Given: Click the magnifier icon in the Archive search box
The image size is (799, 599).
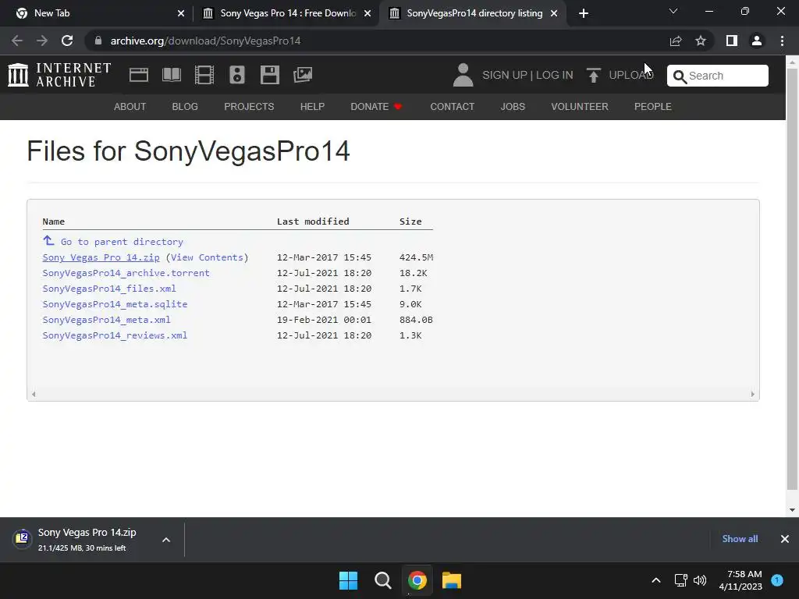Looking at the screenshot, I should [x=680, y=76].
